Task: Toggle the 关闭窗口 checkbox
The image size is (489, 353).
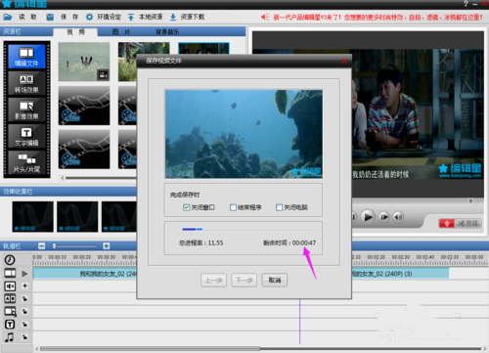Action: (186, 207)
